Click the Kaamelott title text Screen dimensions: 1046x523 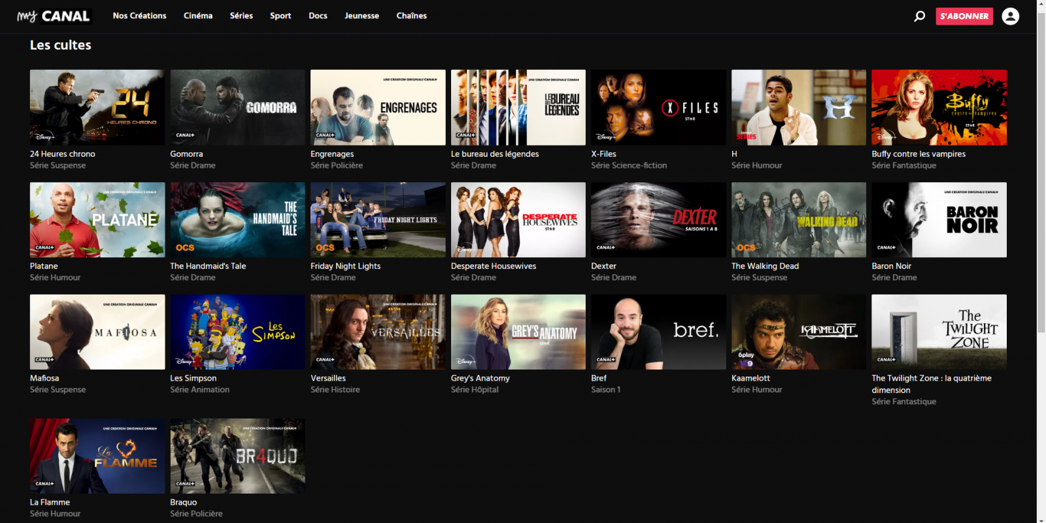click(x=751, y=378)
